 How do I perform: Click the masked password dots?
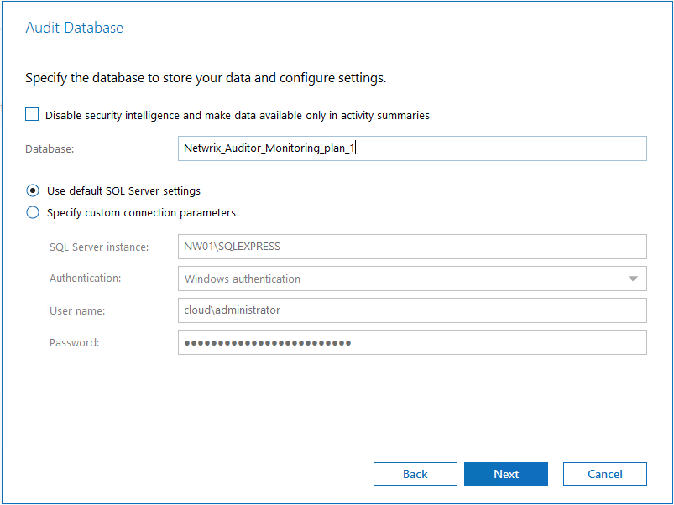tap(267, 342)
